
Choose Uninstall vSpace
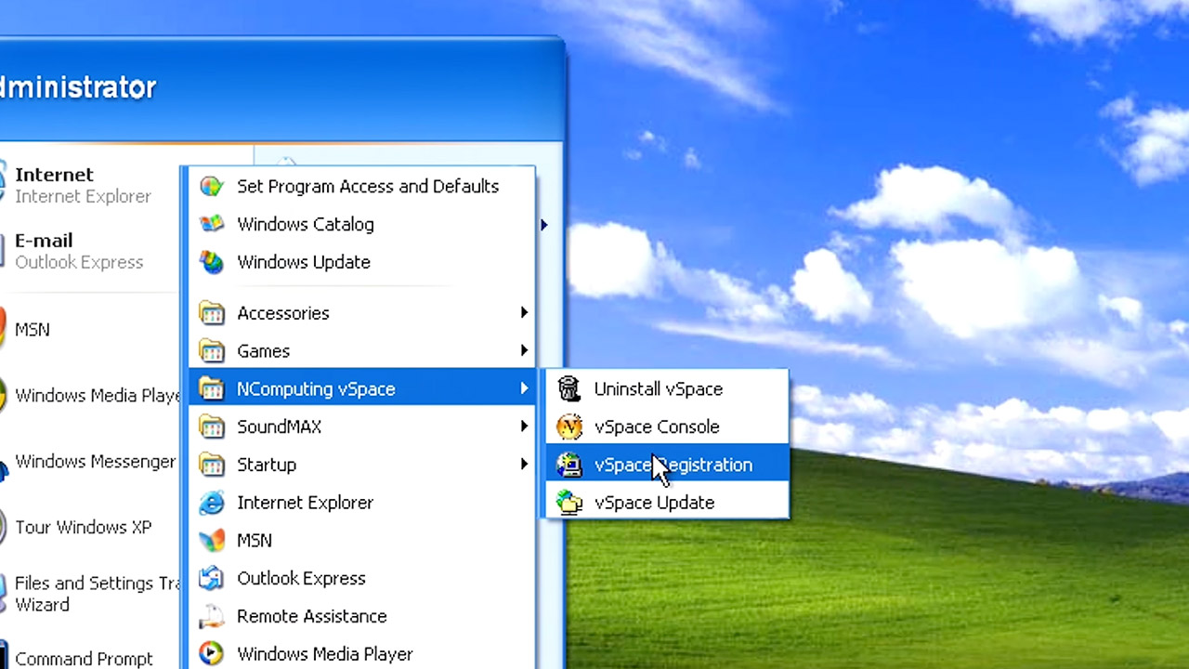[x=668, y=389]
